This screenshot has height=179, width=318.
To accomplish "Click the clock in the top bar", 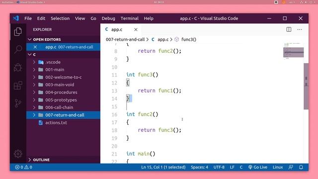I will click(x=159, y=2).
